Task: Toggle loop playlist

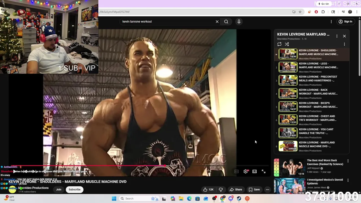Action: (279, 44)
